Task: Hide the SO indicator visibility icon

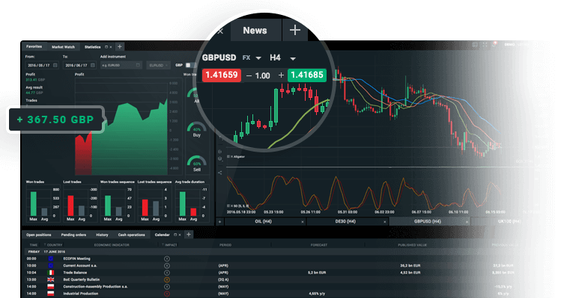Action: tap(228, 206)
